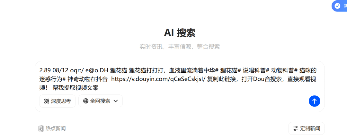347x137 pixels.
Task: Open the 定制新闻 customize news button
Action: tap(306, 128)
